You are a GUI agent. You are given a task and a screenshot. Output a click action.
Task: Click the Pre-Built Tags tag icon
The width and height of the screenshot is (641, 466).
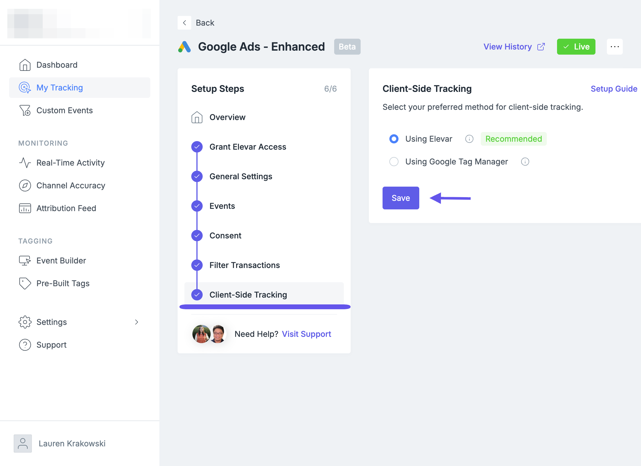click(x=25, y=283)
